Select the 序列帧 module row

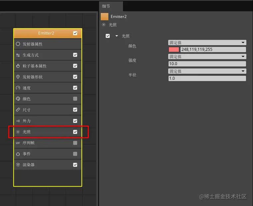tap(48, 143)
